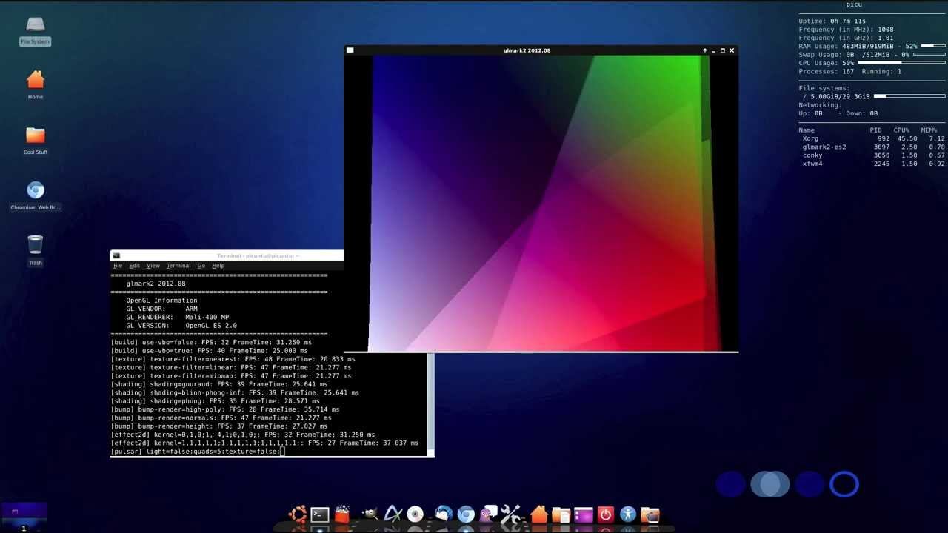
Task: Click the 'Xorg' process row in system monitor
Action: (x=873, y=138)
